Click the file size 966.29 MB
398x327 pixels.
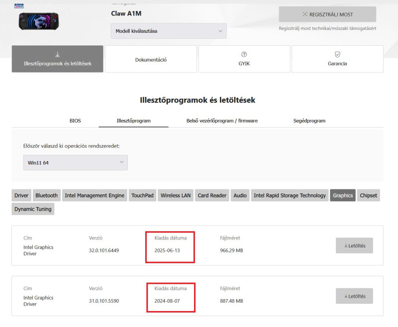tap(231, 250)
